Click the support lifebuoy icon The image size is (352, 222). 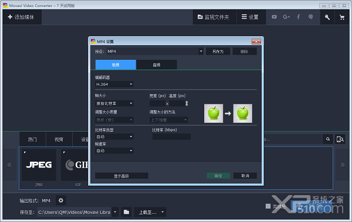[310, 17]
